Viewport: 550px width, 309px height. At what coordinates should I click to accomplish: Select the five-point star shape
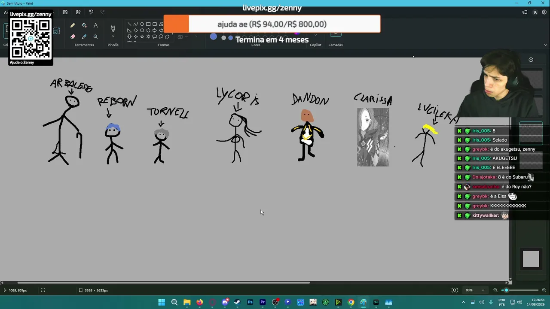(142, 36)
